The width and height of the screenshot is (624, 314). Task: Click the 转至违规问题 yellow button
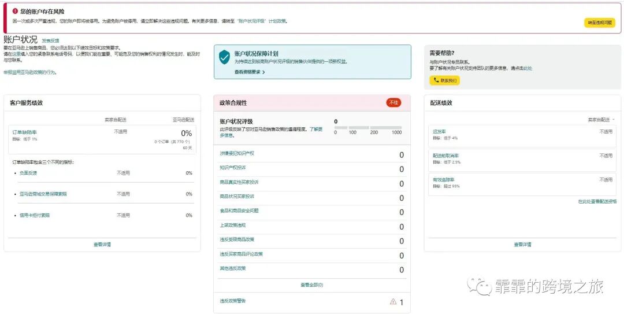[x=599, y=23]
